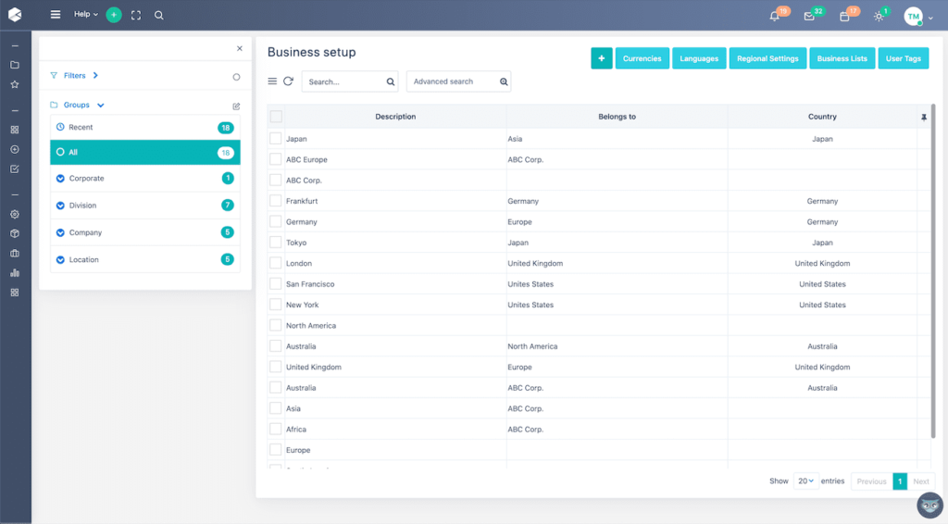Select the Location group
This screenshot has height=524, width=948.
pos(145,260)
